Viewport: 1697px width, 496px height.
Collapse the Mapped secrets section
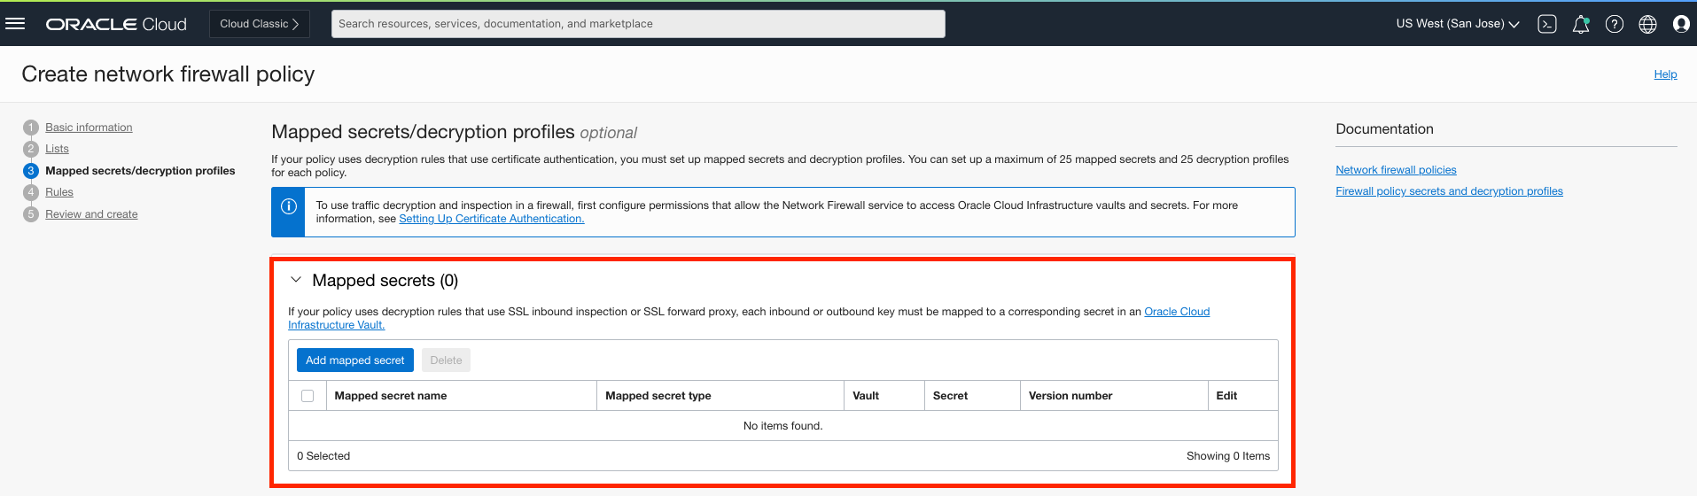(x=296, y=280)
